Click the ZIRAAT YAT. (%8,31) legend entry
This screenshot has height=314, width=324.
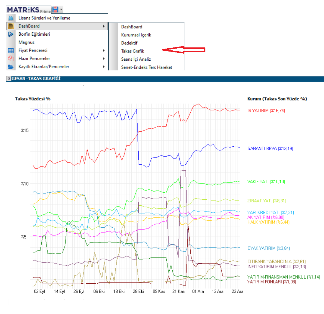267,201
